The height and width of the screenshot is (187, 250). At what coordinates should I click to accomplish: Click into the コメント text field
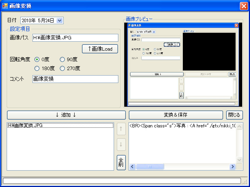tap(75, 79)
